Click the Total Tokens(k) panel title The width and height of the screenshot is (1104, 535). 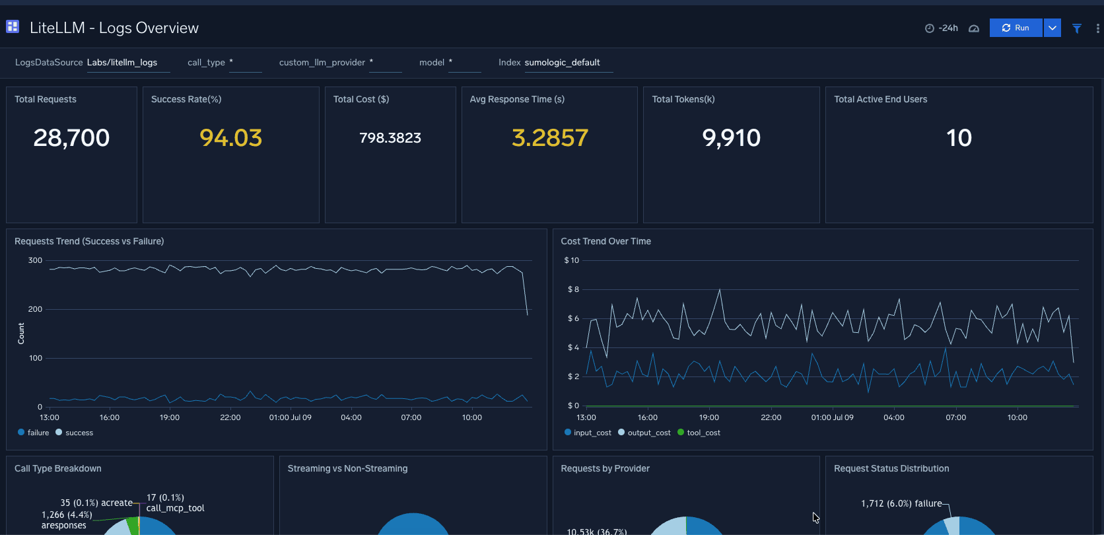click(683, 99)
